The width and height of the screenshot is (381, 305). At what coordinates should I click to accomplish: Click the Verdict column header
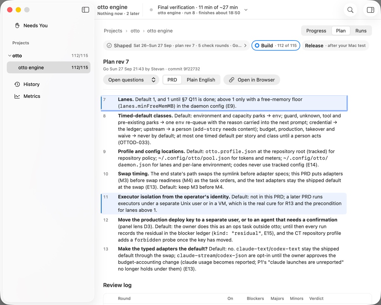[x=316, y=298]
